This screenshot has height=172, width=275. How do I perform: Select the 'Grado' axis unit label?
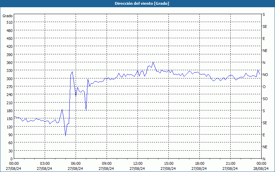pyautogui.click(x=8, y=16)
